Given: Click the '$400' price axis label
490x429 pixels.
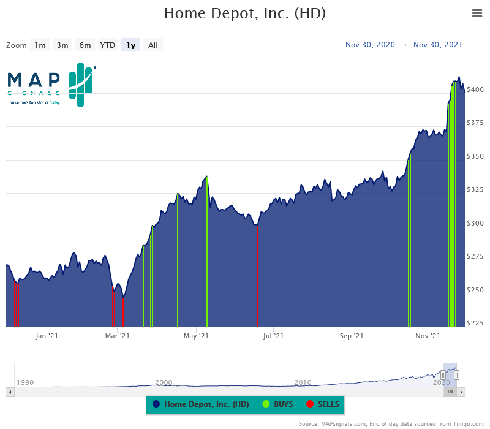Looking at the screenshot, I should coord(475,89).
